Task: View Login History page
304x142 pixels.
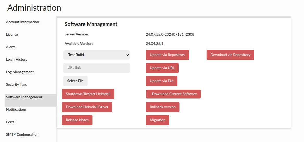Action: [17, 60]
